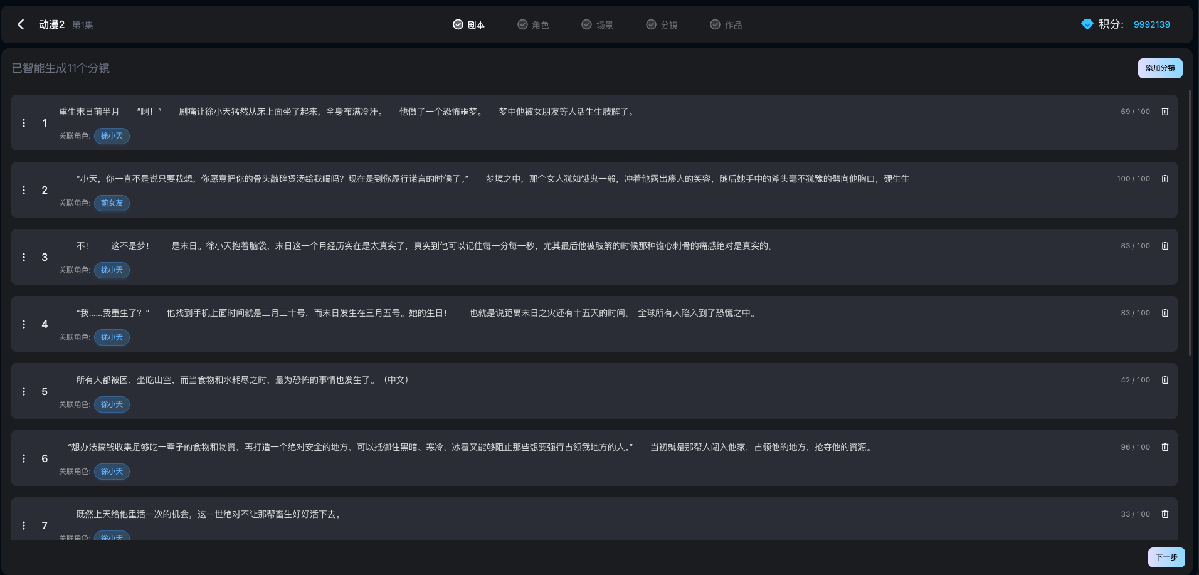Screen dimensions: 1199x575
Task: Switch to the 作品 step tab
Action: (726, 24)
